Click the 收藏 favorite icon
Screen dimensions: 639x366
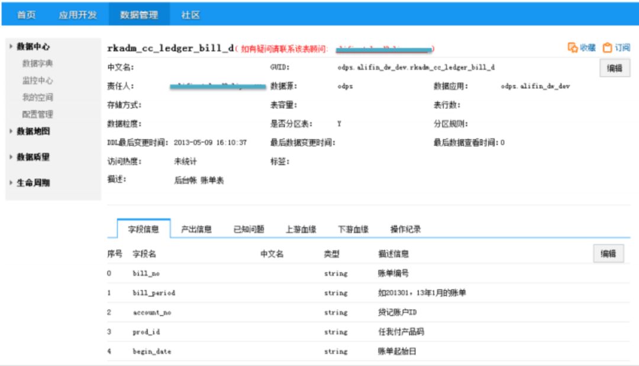click(x=573, y=48)
